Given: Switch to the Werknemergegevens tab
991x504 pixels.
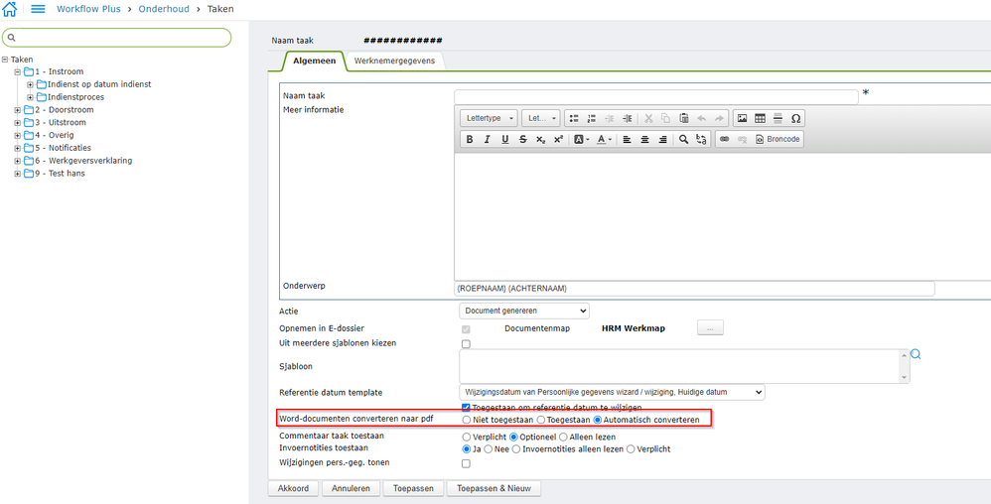Looking at the screenshot, I should [394, 62].
